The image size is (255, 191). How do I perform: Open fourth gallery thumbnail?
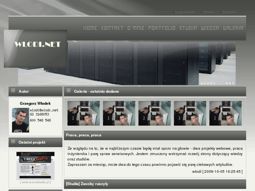pos(190,113)
